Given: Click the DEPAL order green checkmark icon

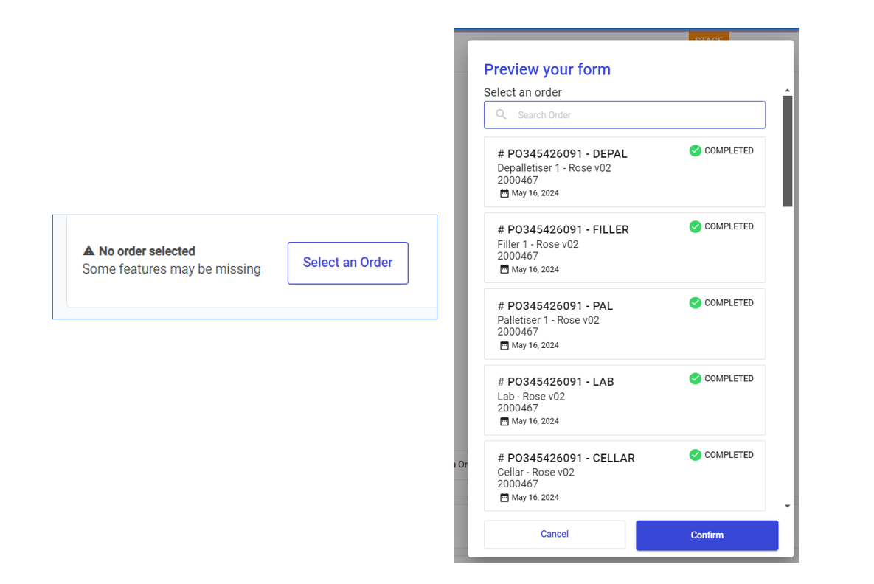Looking at the screenshot, I should coord(695,151).
